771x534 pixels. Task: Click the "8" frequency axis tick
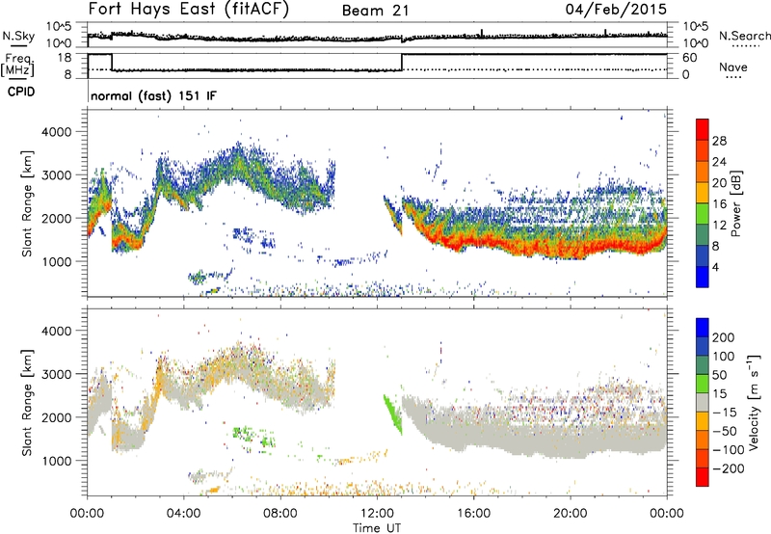pos(67,75)
